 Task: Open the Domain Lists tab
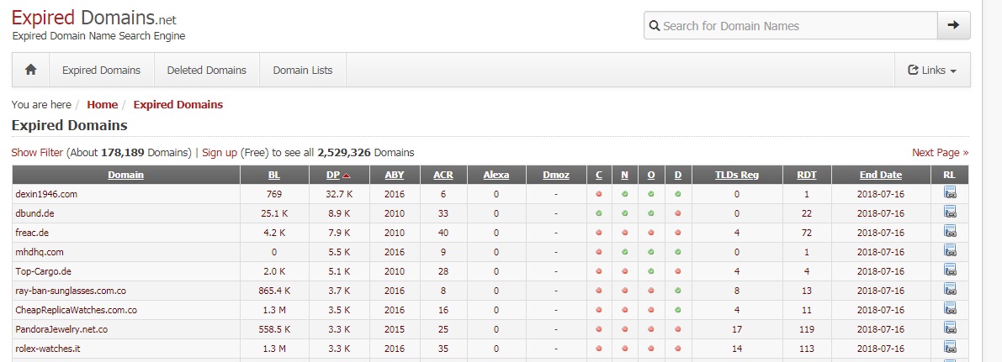303,71
